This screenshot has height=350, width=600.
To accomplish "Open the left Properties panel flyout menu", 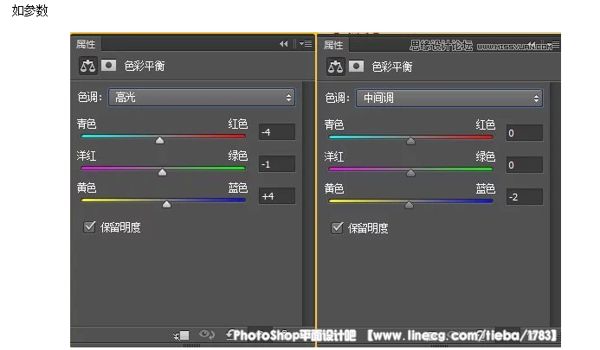I will click(306, 44).
